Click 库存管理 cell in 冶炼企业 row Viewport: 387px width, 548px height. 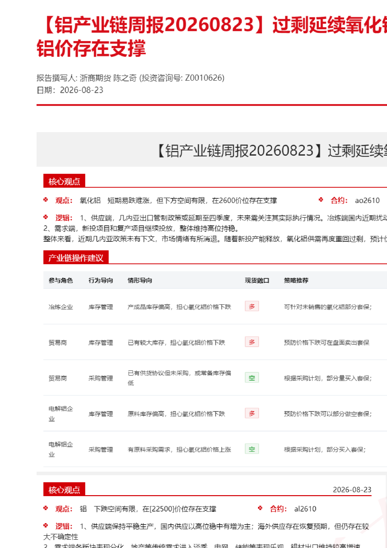point(101,307)
